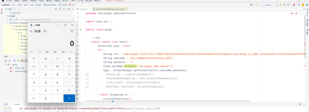Screen dimensions: 309x112
Task: Expand the JDK 1.8 library node
Action: pos(8,19)
